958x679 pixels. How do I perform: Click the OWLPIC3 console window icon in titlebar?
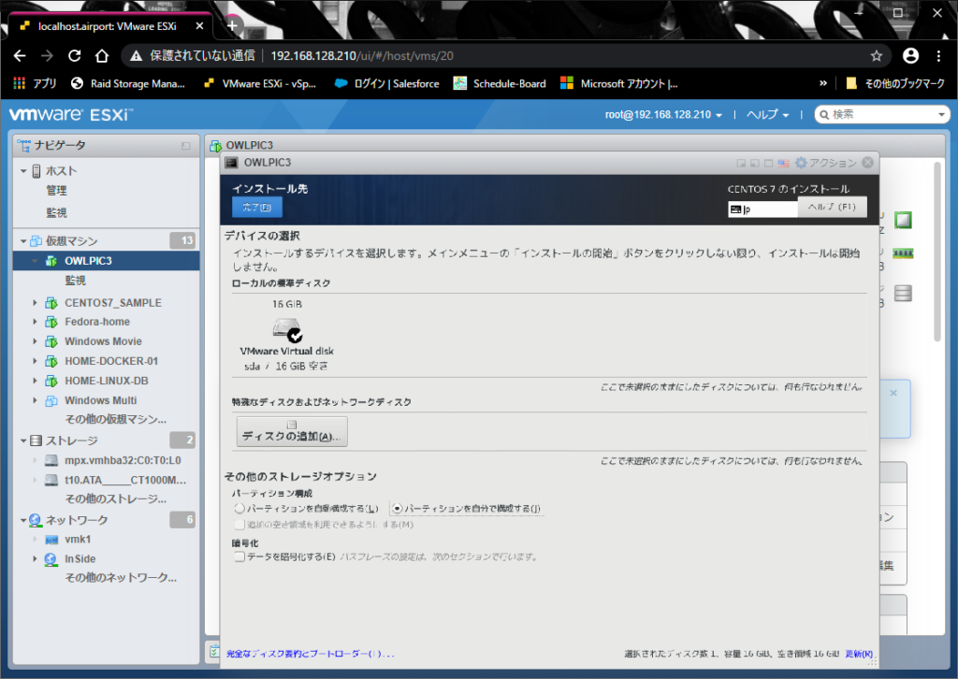232,163
